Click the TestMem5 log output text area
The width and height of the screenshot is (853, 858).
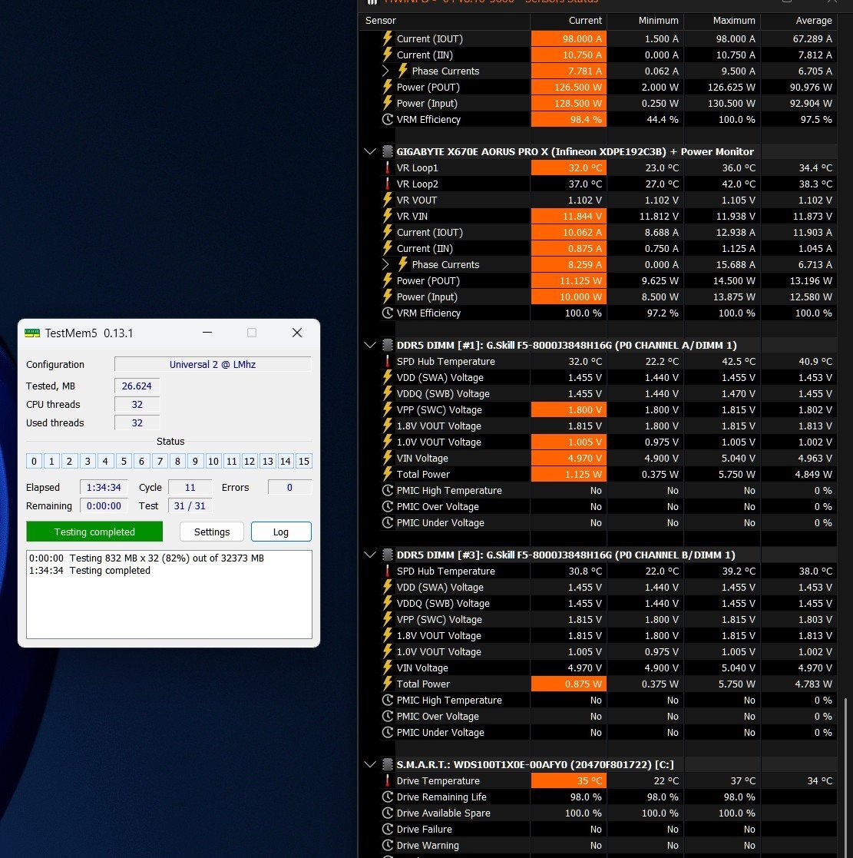coord(169,595)
